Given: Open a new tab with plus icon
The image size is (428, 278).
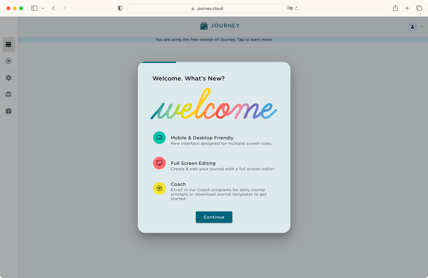Looking at the screenshot, I should [407, 8].
